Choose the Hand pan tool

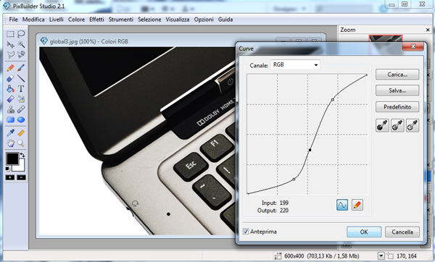[10, 143]
